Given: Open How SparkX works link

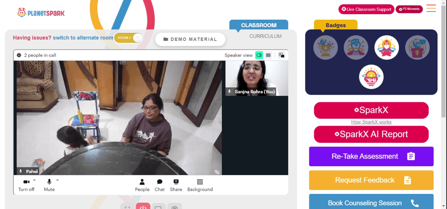Looking at the screenshot, I should coord(371,122).
